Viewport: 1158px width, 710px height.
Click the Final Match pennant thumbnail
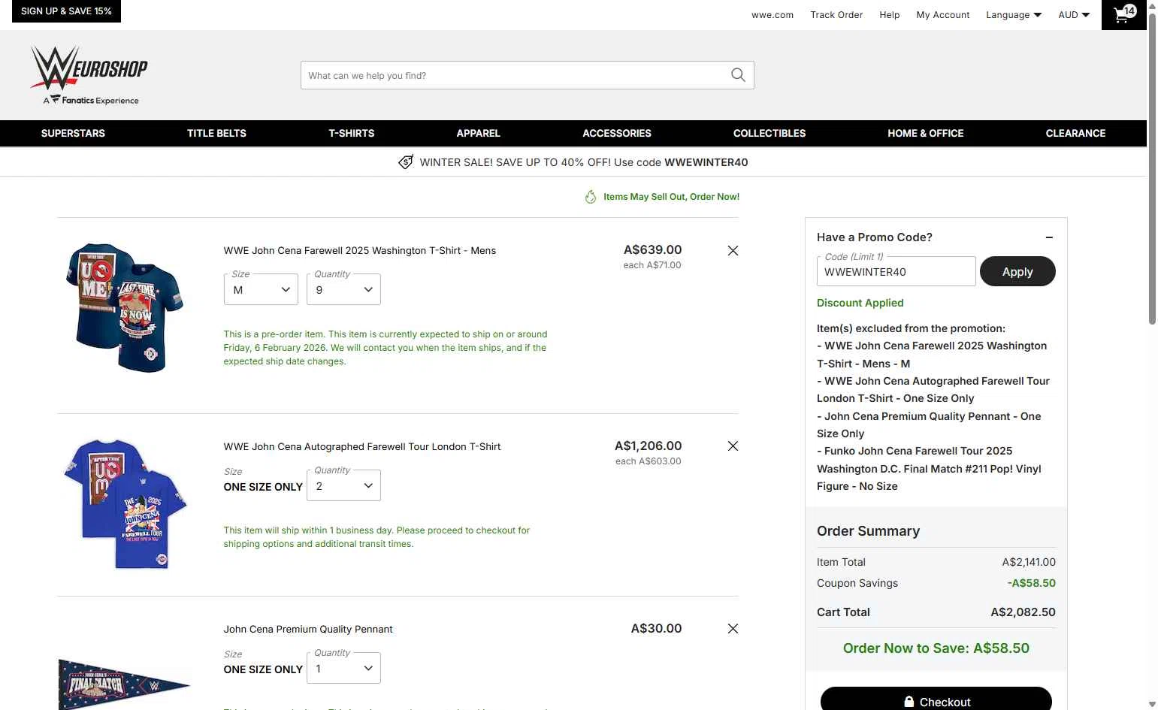pos(124,684)
